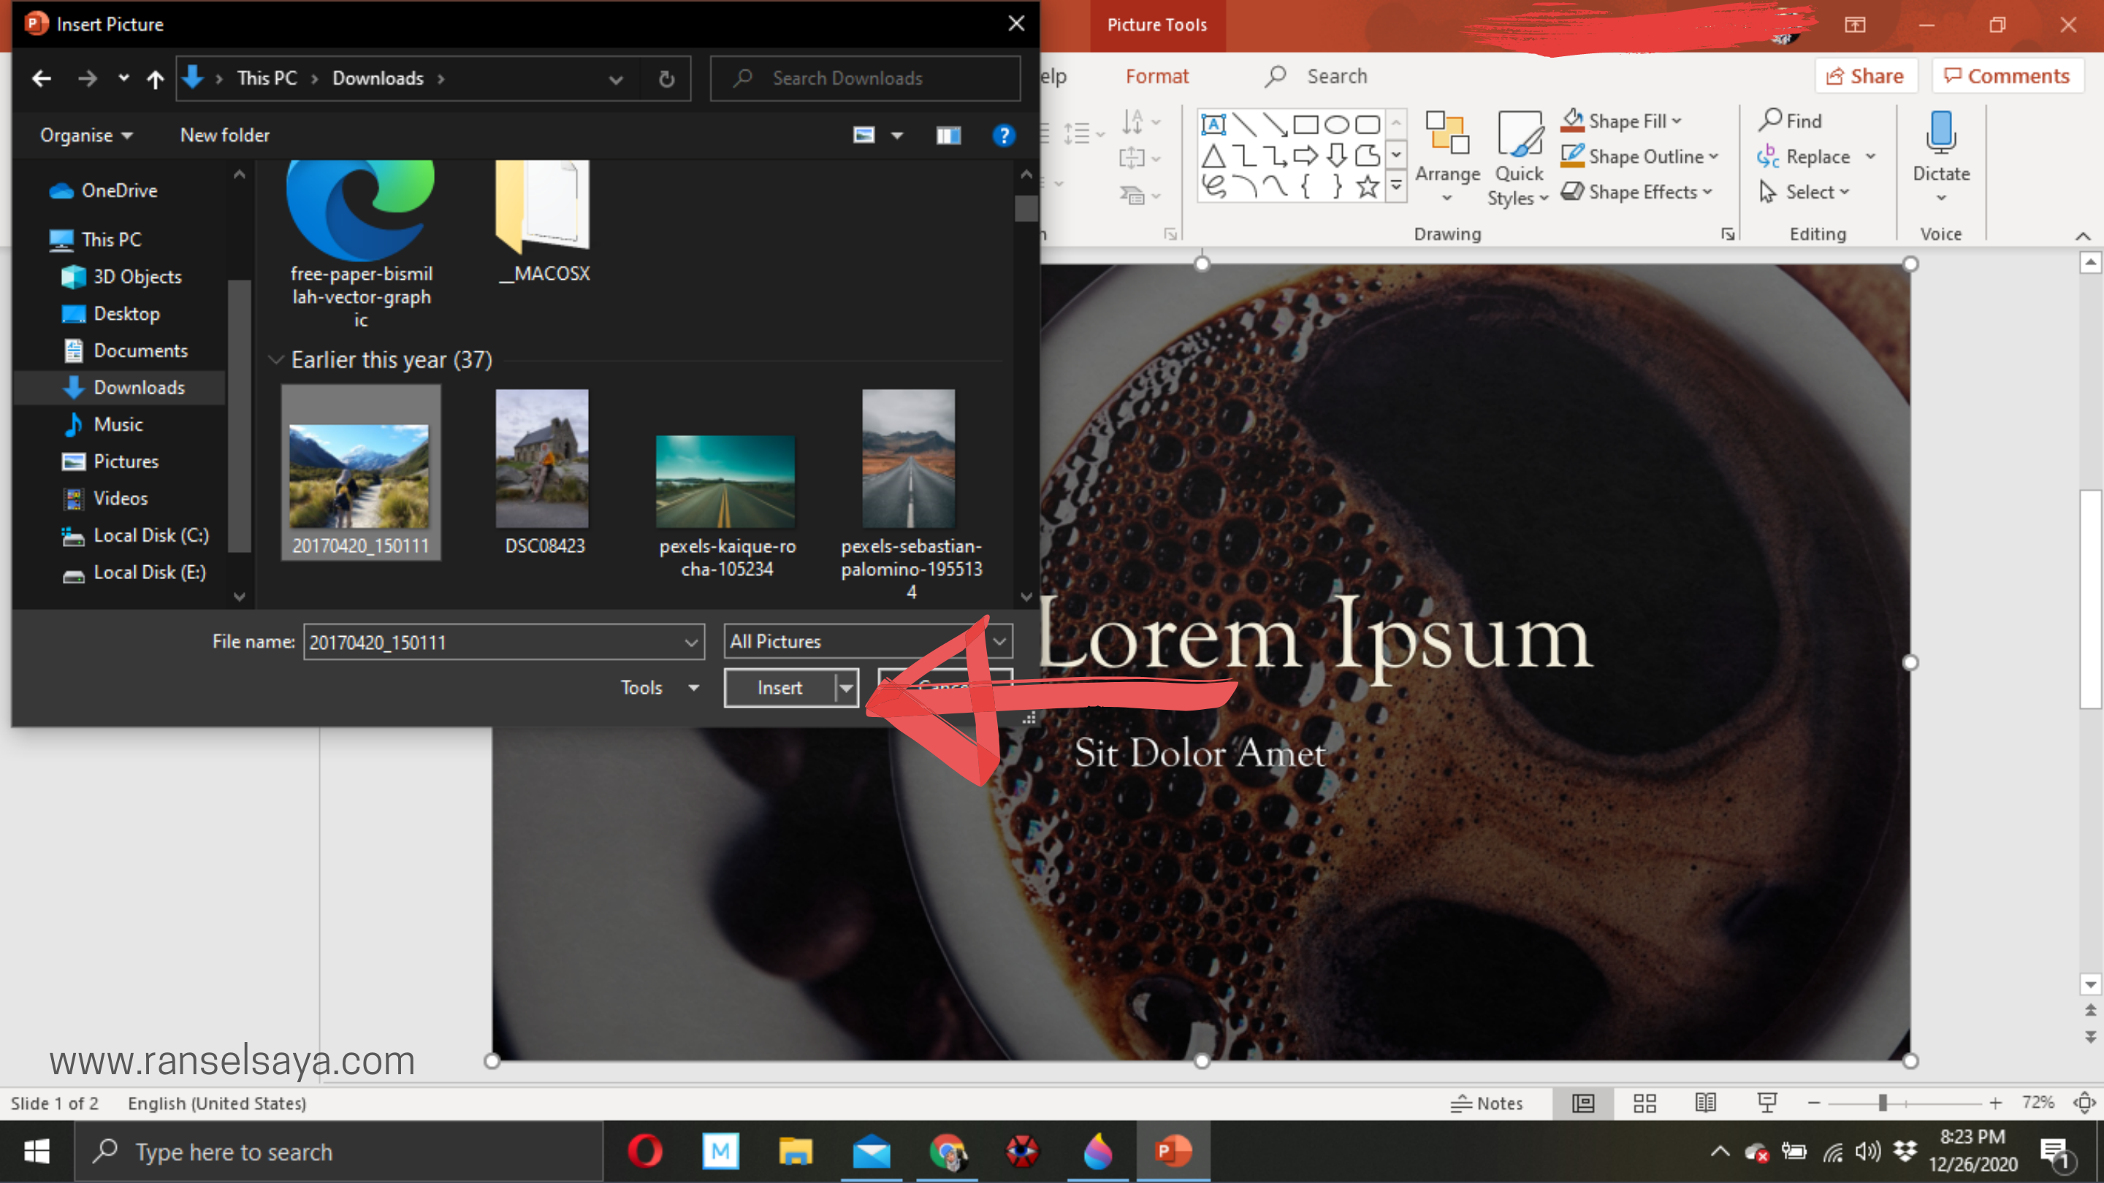The image size is (2104, 1183).
Task: Switch to Slide Sorter view
Action: click(1644, 1103)
